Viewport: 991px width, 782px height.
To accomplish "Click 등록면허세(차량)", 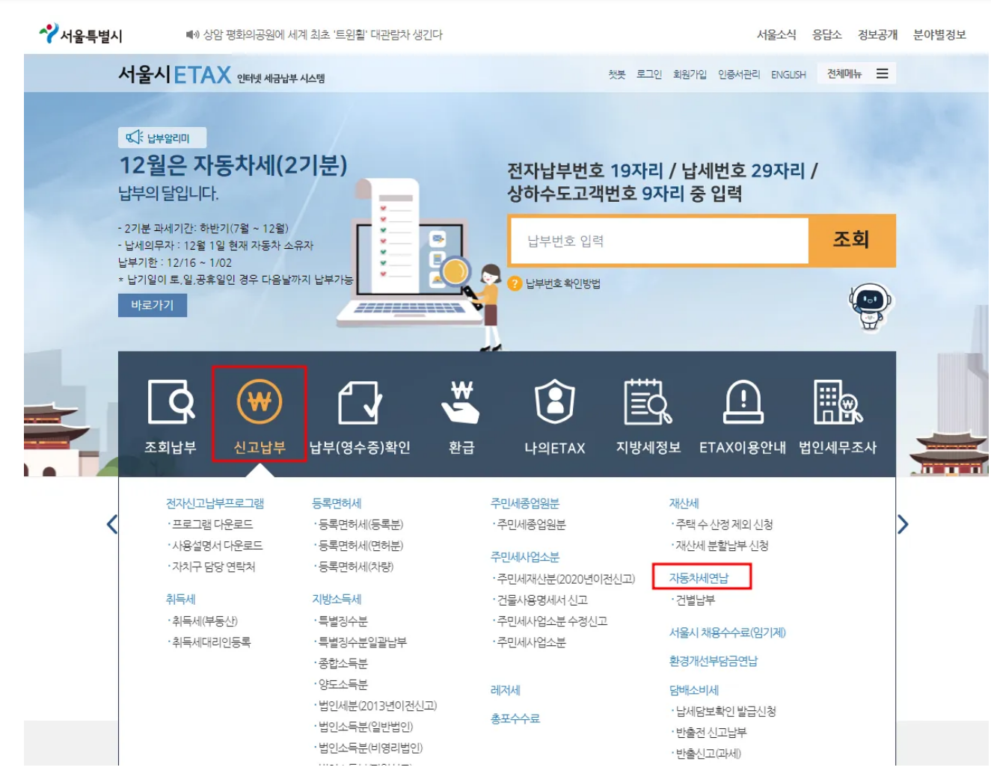I will pos(356,567).
